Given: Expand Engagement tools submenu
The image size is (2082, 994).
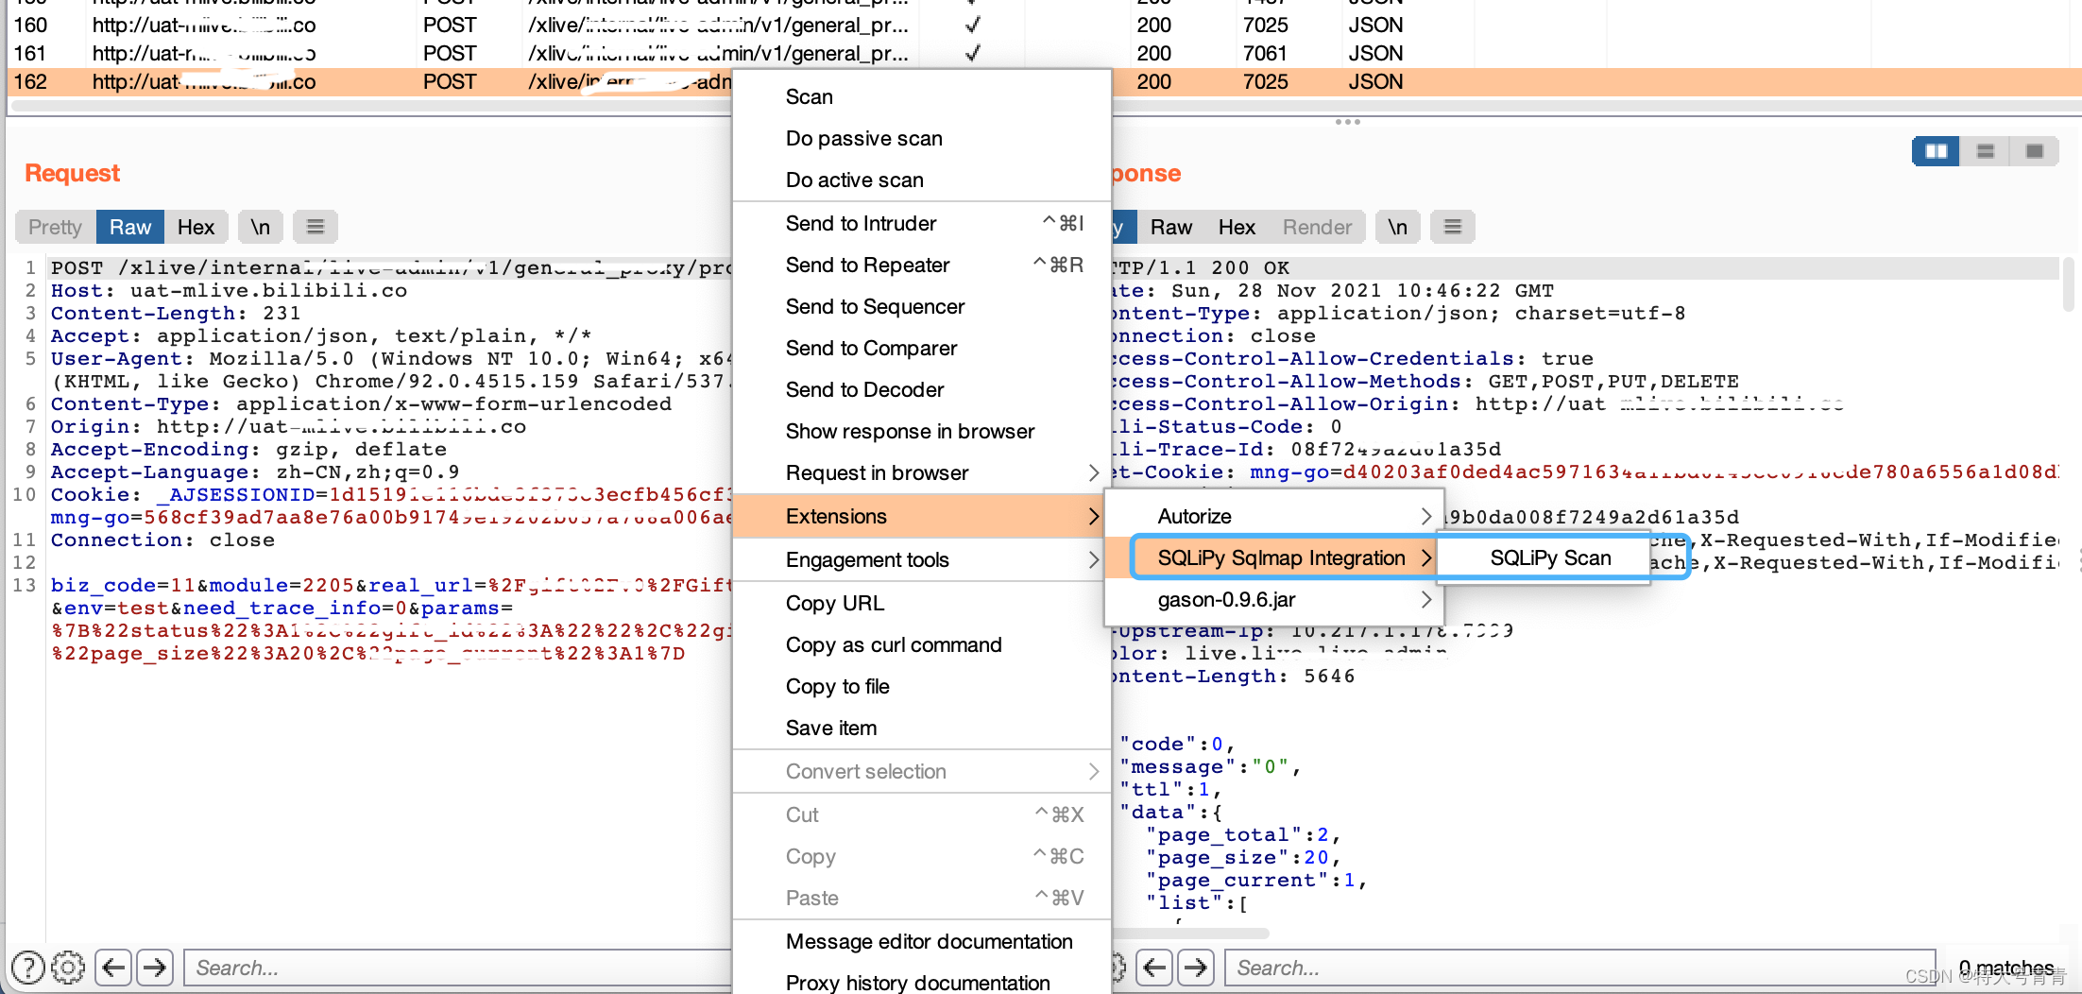Looking at the screenshot, I should (921, 559).
